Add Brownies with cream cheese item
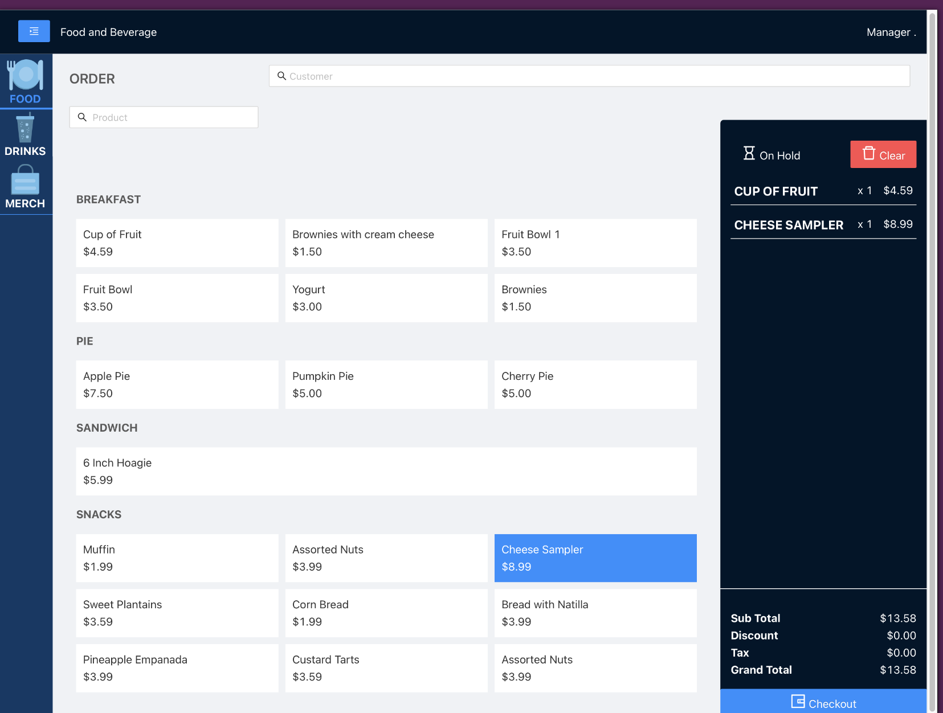The image size is (943, 713). pos(386,243)
